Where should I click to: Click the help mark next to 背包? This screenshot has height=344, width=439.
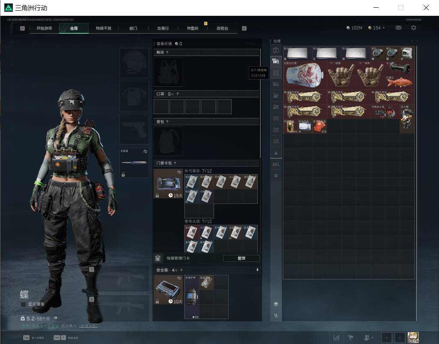167,121
